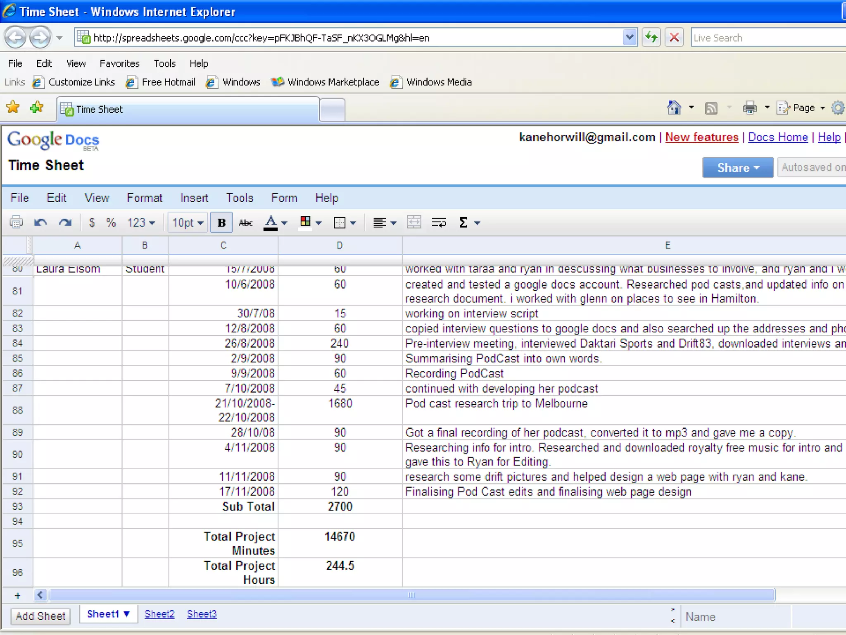846x635 pixels.
Task: Click the Undo arrow icon
Action: pos(40,222)
